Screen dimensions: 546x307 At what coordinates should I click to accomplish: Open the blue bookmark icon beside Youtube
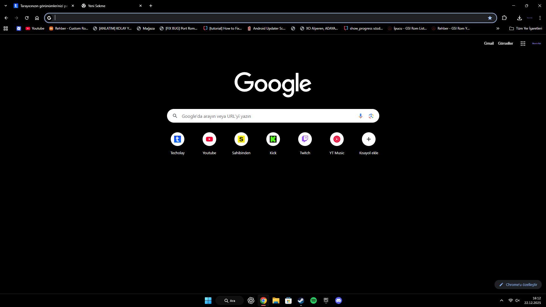pos(19,28)
